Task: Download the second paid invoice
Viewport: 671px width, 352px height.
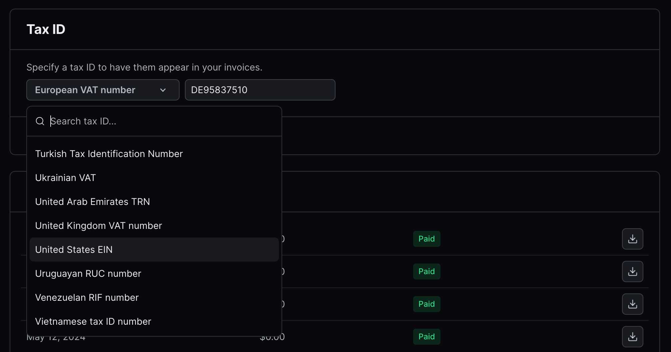Action: point(632,271)
